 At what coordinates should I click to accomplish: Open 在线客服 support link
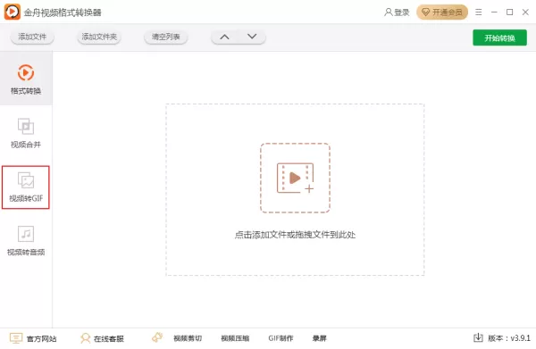coord(102,338)
